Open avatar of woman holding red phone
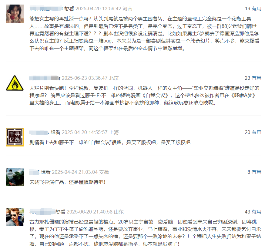The width and height of the screenshot is (275, 252). coord(15,14)
